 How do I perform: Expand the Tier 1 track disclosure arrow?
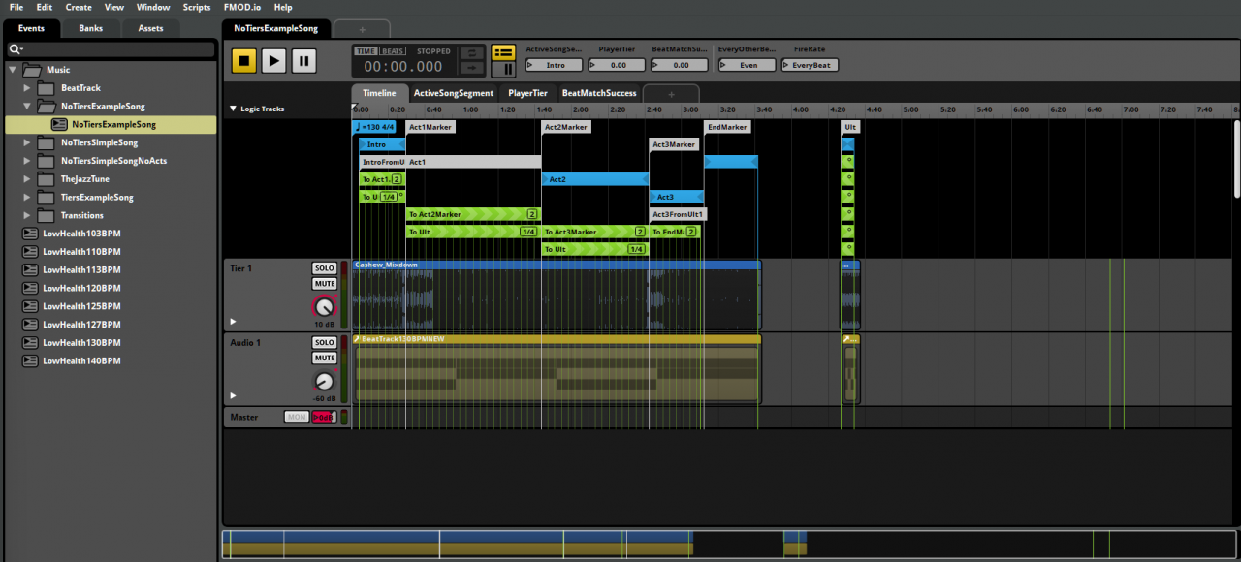[x=233, y=321]
